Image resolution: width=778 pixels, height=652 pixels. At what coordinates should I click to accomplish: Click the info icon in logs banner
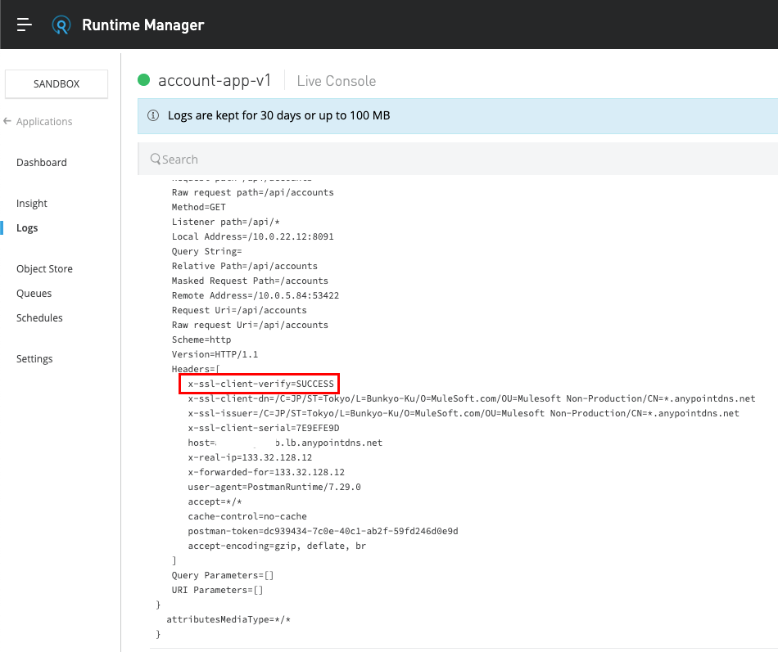(152, 115)
